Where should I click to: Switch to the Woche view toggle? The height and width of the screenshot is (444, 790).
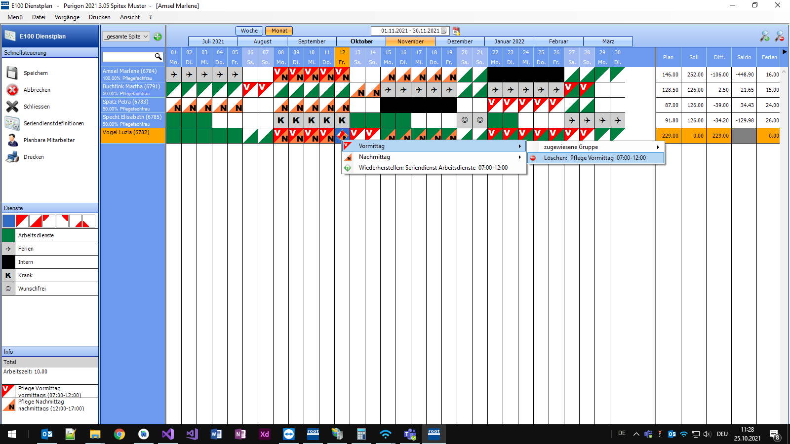click(x=249, y=30)
